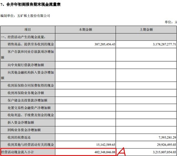Click the label 经营活动现金流入小计
The height and width of the screenshot is (156, 177).
(17, 152)
